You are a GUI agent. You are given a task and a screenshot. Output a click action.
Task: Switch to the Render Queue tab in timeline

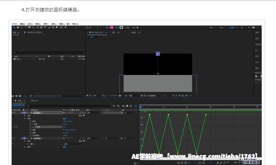(x=34, y=101)
